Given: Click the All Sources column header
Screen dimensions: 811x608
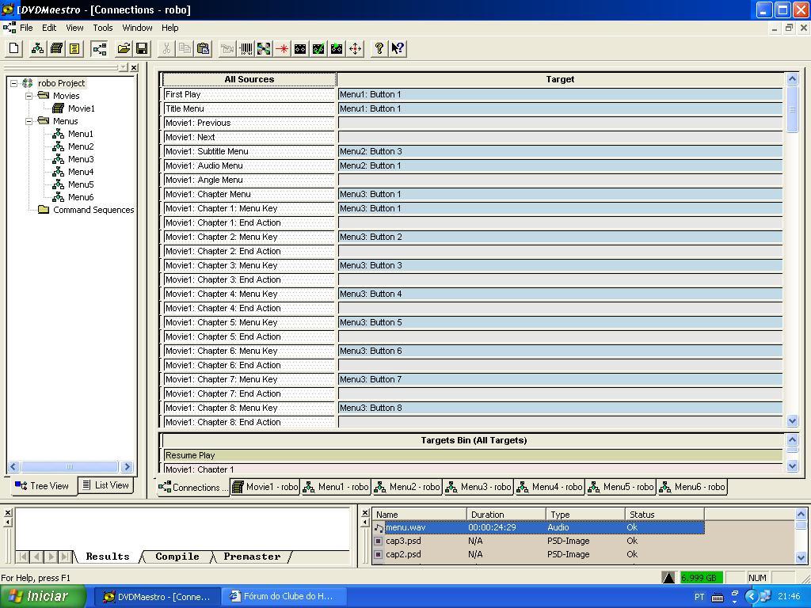Looking at the screenshot, I should (x=249, y=79).
